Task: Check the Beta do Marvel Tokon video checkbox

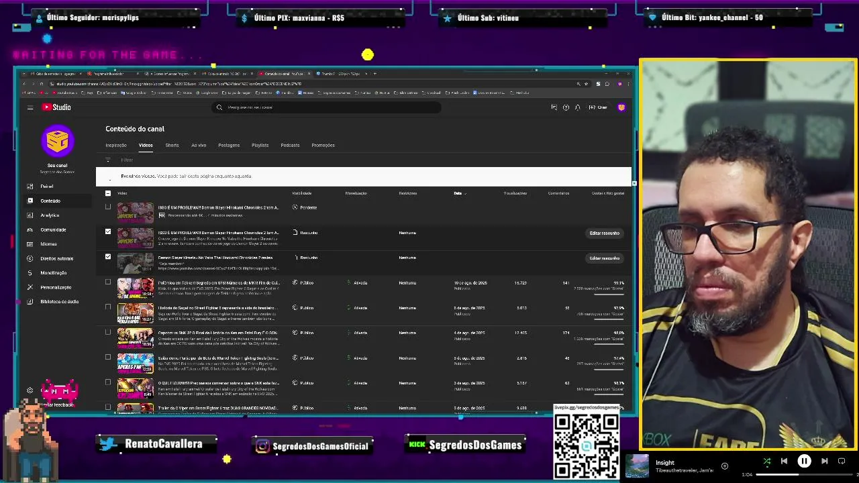Action: pyautogui.click(x=108, y=358)
